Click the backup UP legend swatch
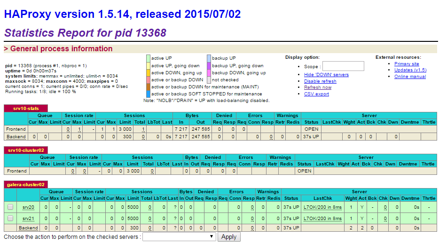Viewport: 439px width, 244px height. (x=209, y=58)
